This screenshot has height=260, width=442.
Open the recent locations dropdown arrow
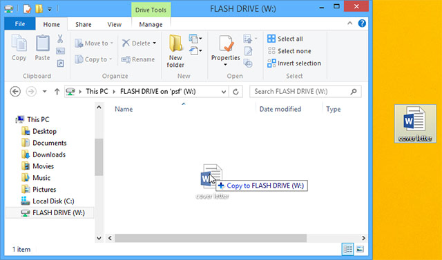point(44,92)
